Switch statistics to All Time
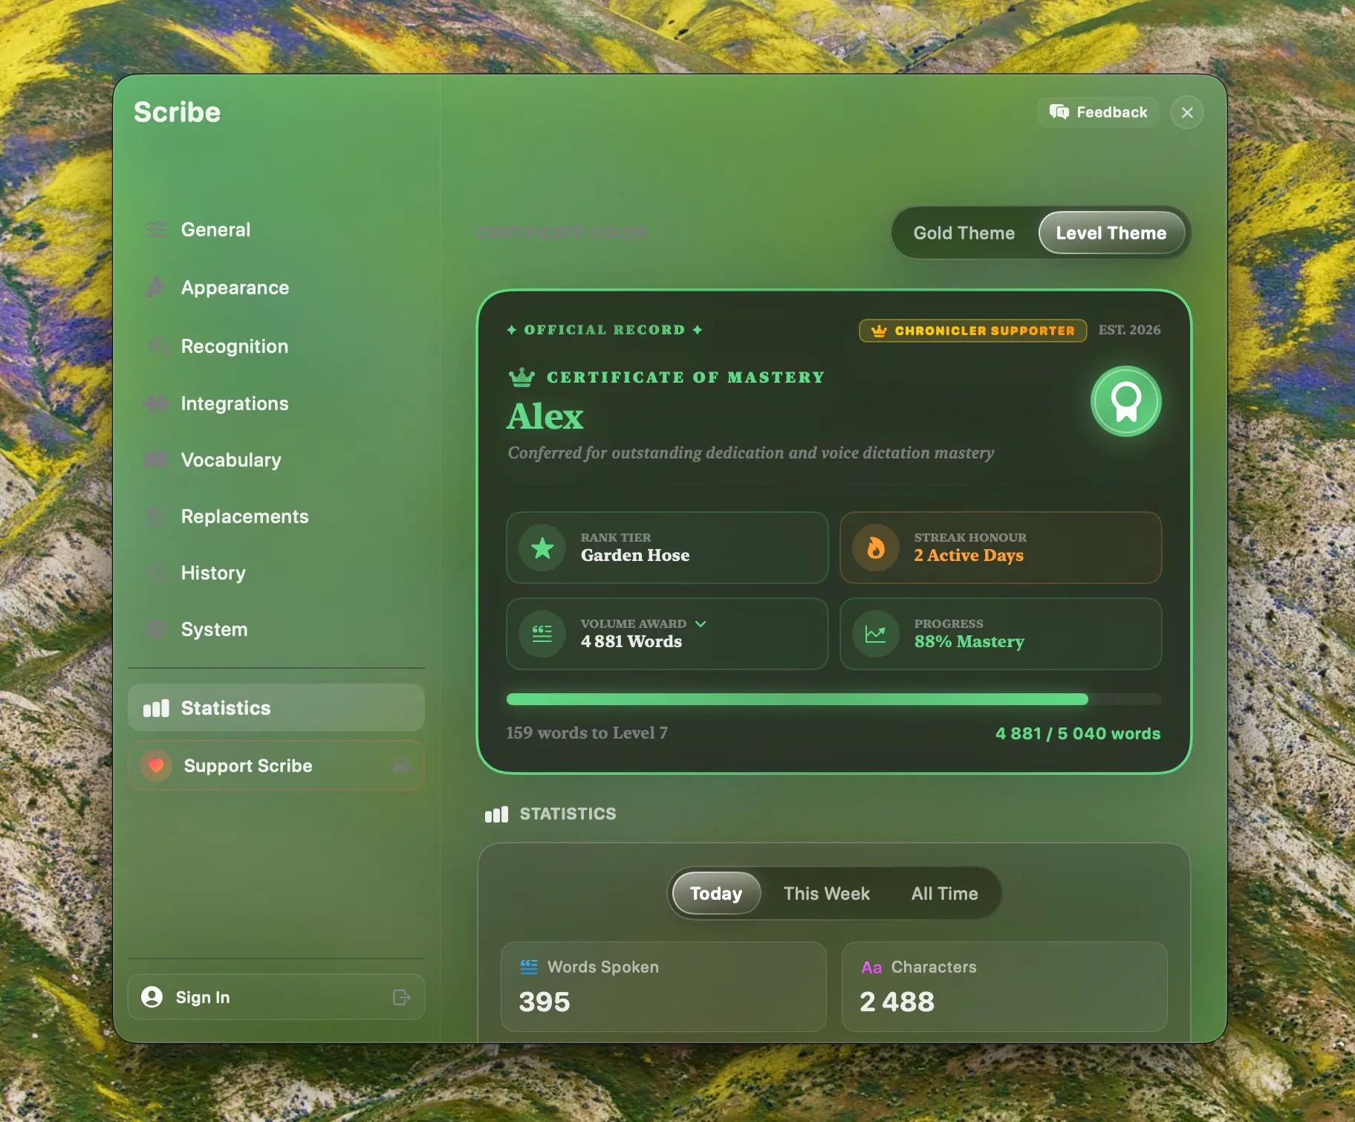Image resolution: width=1355 pixels, height=1122 pixels. [944, 893]
